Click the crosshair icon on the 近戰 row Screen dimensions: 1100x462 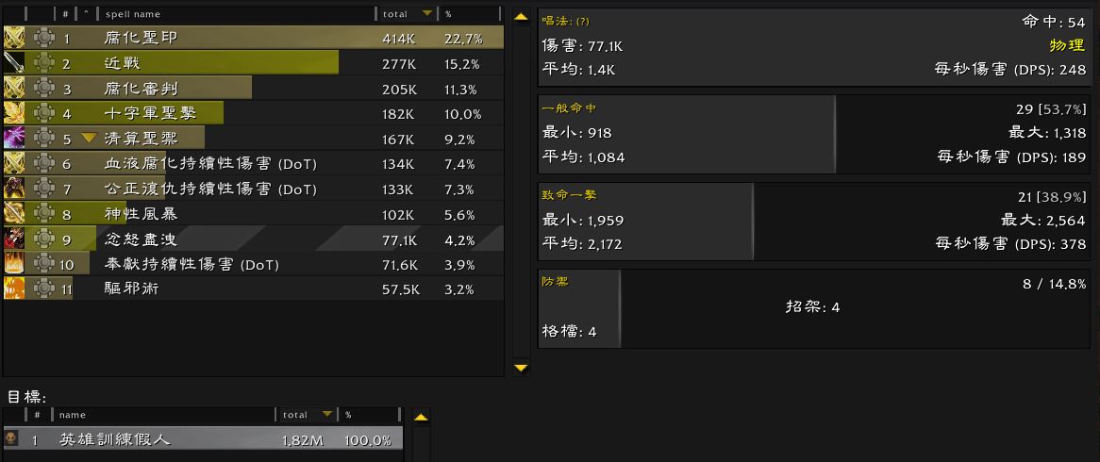(42, 63)
